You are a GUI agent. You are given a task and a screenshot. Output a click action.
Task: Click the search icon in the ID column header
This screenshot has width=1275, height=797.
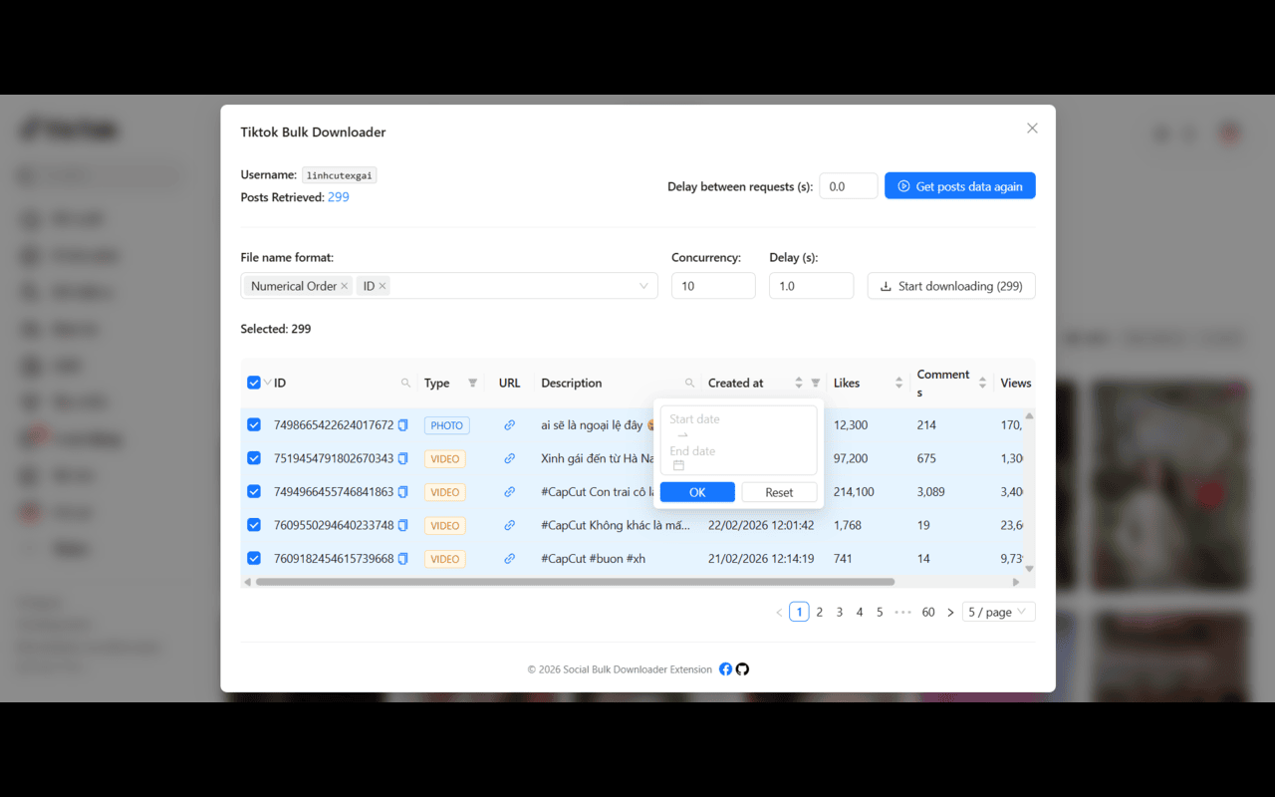click(x=405, y=383)
